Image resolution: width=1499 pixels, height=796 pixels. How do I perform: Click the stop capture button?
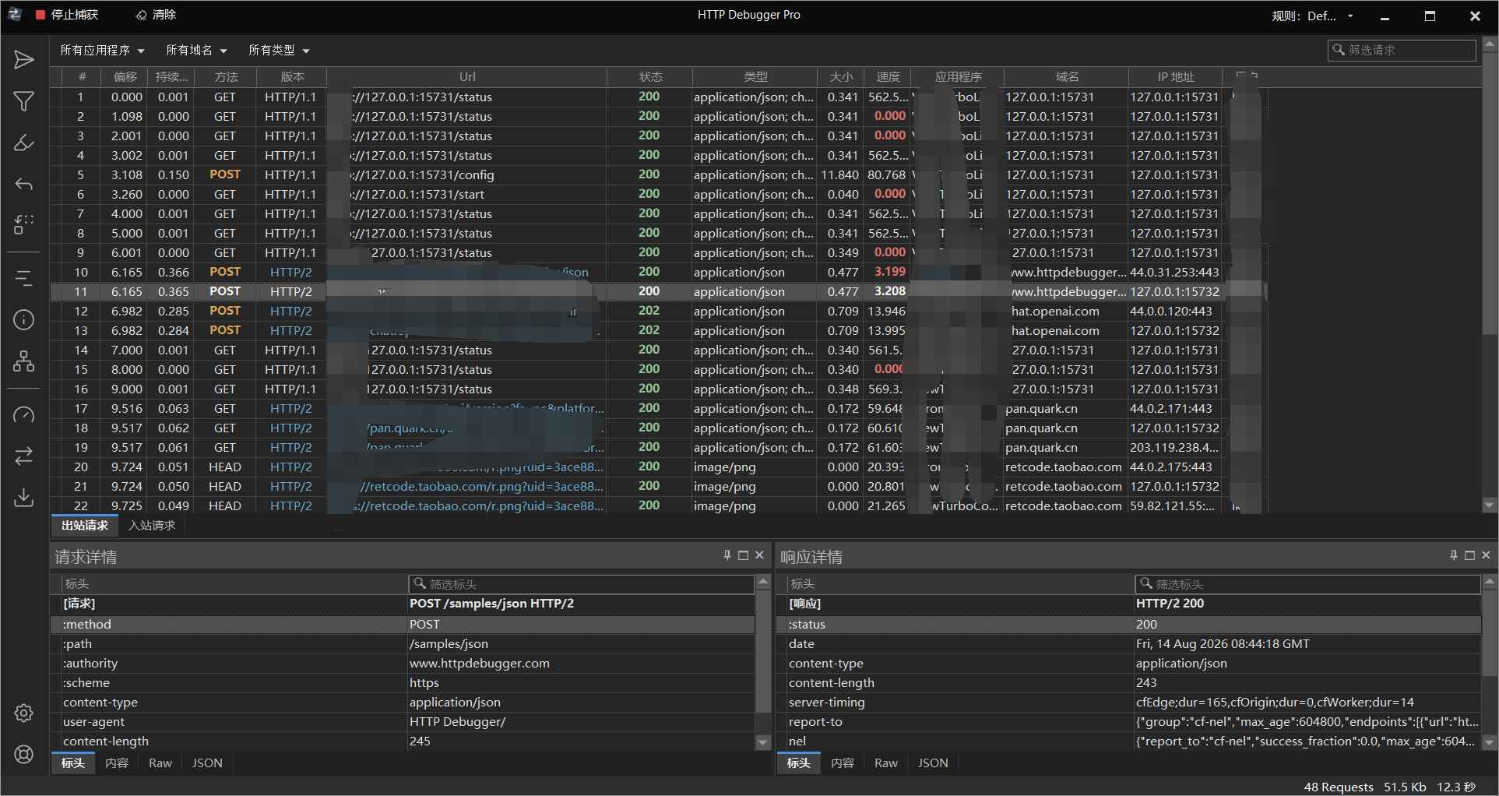(x=67, y=15)
